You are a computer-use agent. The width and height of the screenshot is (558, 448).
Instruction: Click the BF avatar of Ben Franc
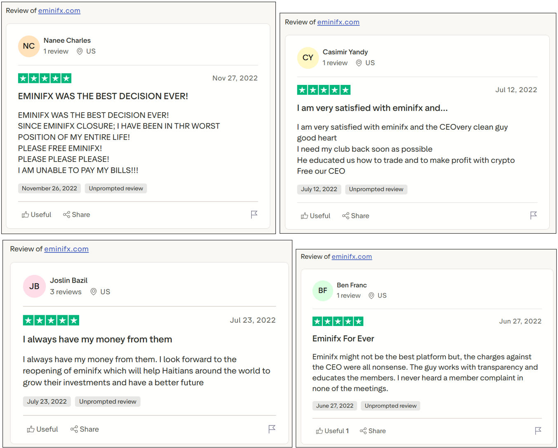[323, 291]
